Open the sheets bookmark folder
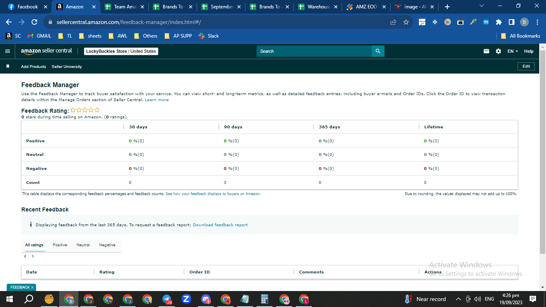 pyautogui.click(x=90, y=36)
